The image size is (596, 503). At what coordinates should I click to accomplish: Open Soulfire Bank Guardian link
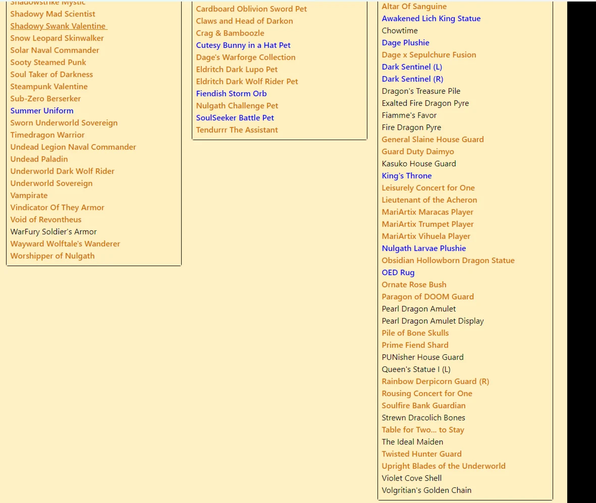tap(423, 406)
